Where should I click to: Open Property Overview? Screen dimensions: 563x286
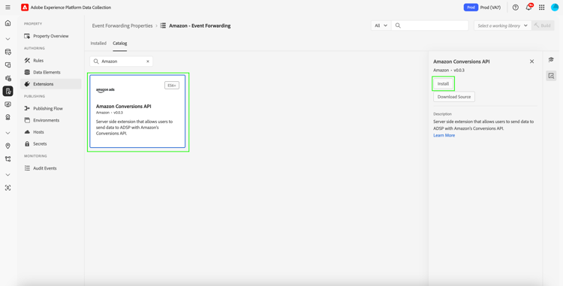point(50,36)
